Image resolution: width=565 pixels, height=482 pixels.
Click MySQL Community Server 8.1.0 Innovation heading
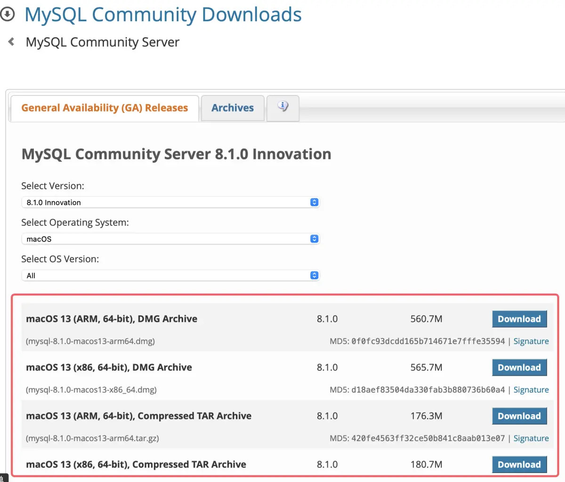pos(176,154)
